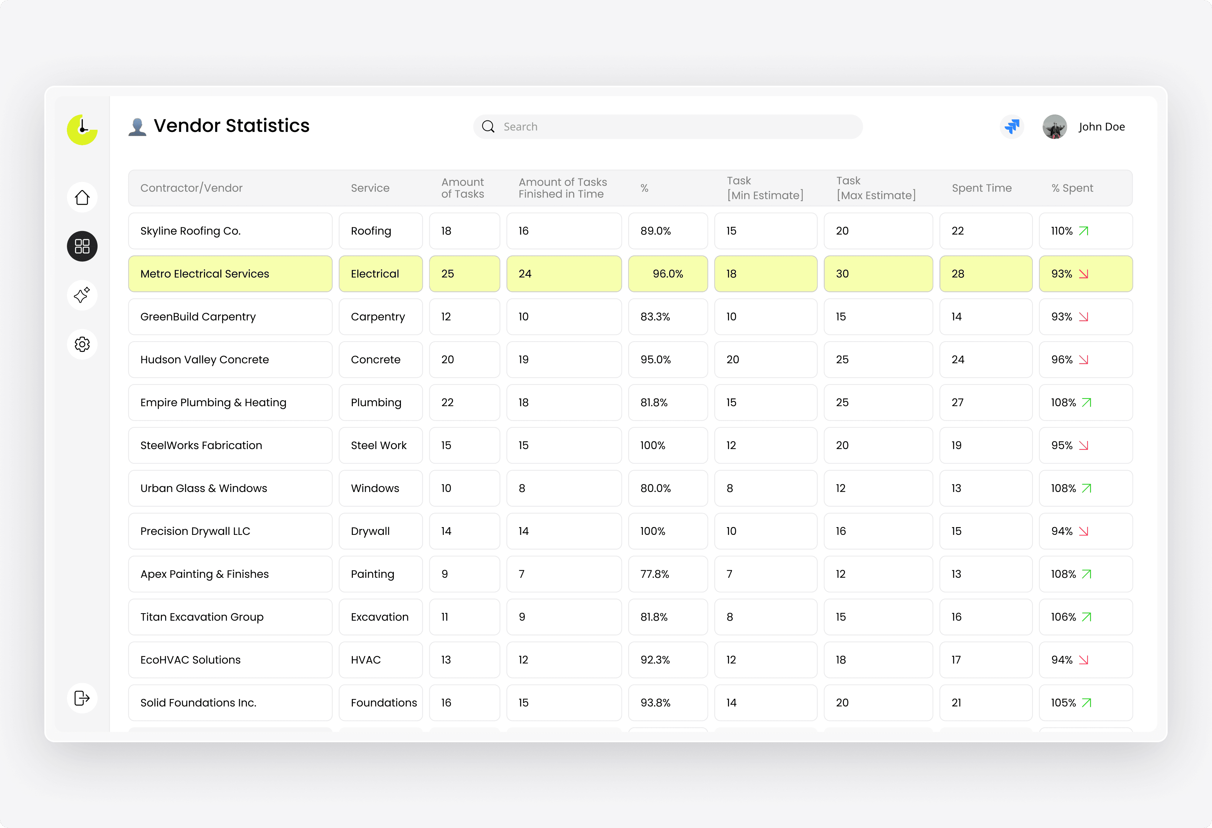The image size is (1212, 828).
Task: Click Task [Min Estimate] column header
Action: tap(765, 188)
